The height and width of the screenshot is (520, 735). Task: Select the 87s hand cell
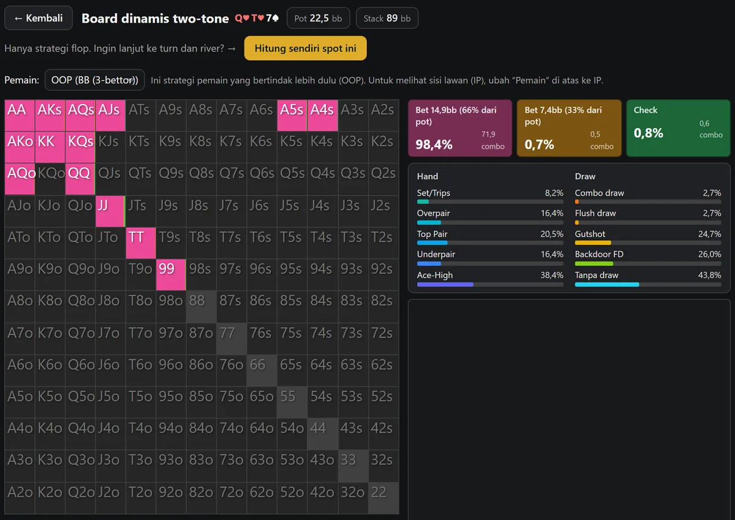point(232,307)
